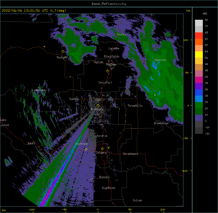Pick the purple 39 dBZ legend swatch
The width and height of the screenshot is (218, 213).
(x=199, y=86)
